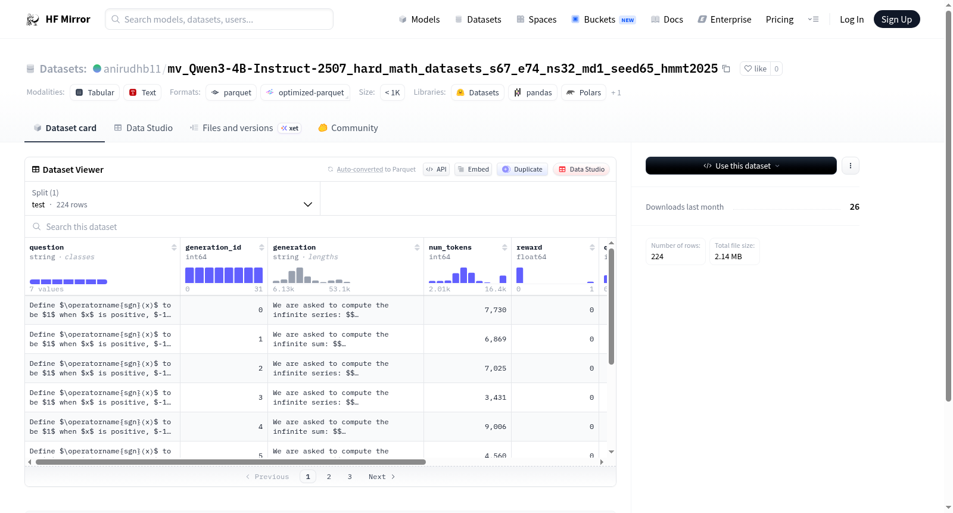Focus the Search this dataset field
Viewport: 953px width, 513px height.
320,226
